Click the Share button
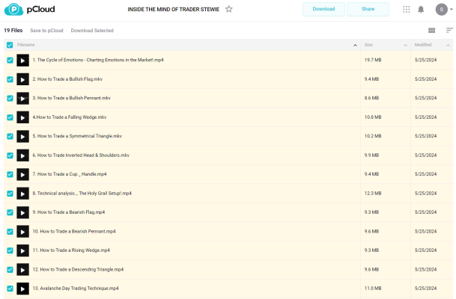Image resolution: width=456 pixels, height=299 pixels. click(368, 9)
